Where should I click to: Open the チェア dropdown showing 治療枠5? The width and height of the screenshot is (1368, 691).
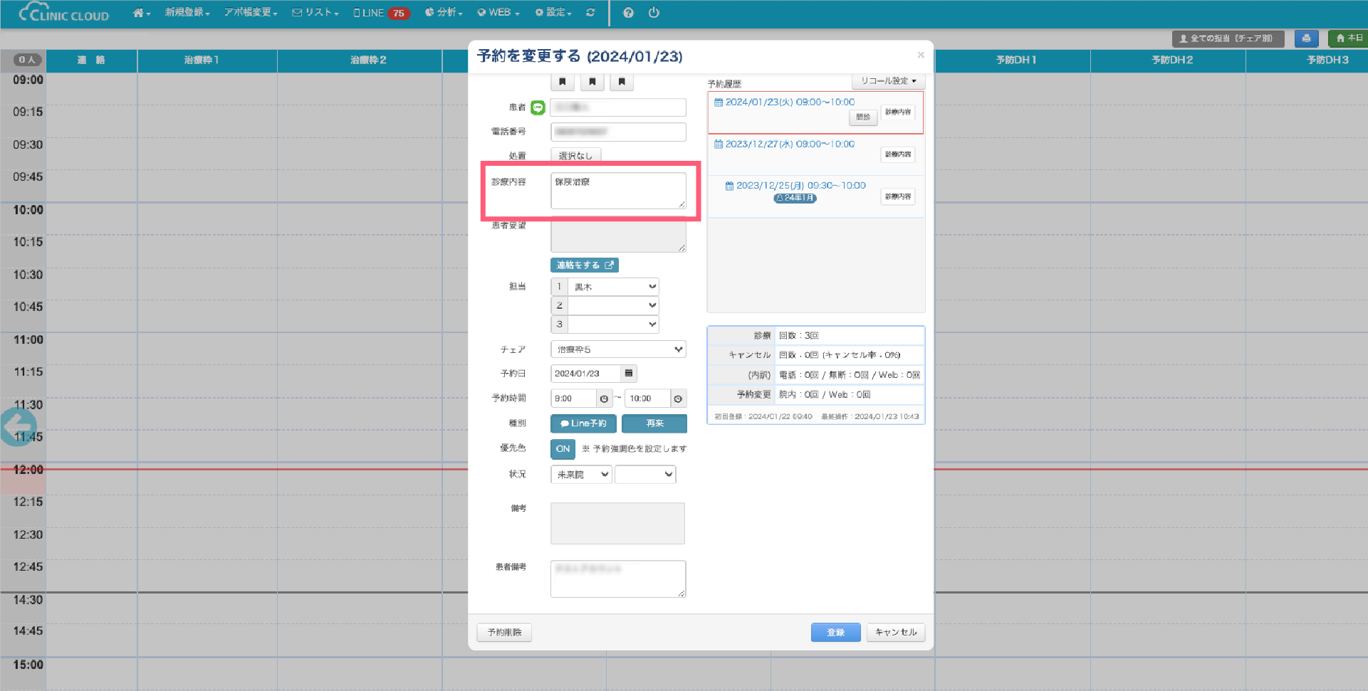[618, 349]
